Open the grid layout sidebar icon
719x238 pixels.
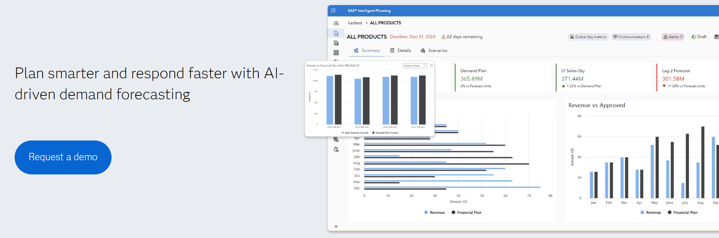(336, 52)
